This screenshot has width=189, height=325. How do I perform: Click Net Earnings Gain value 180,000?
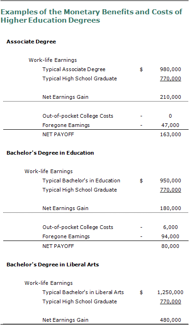[171, 208]
